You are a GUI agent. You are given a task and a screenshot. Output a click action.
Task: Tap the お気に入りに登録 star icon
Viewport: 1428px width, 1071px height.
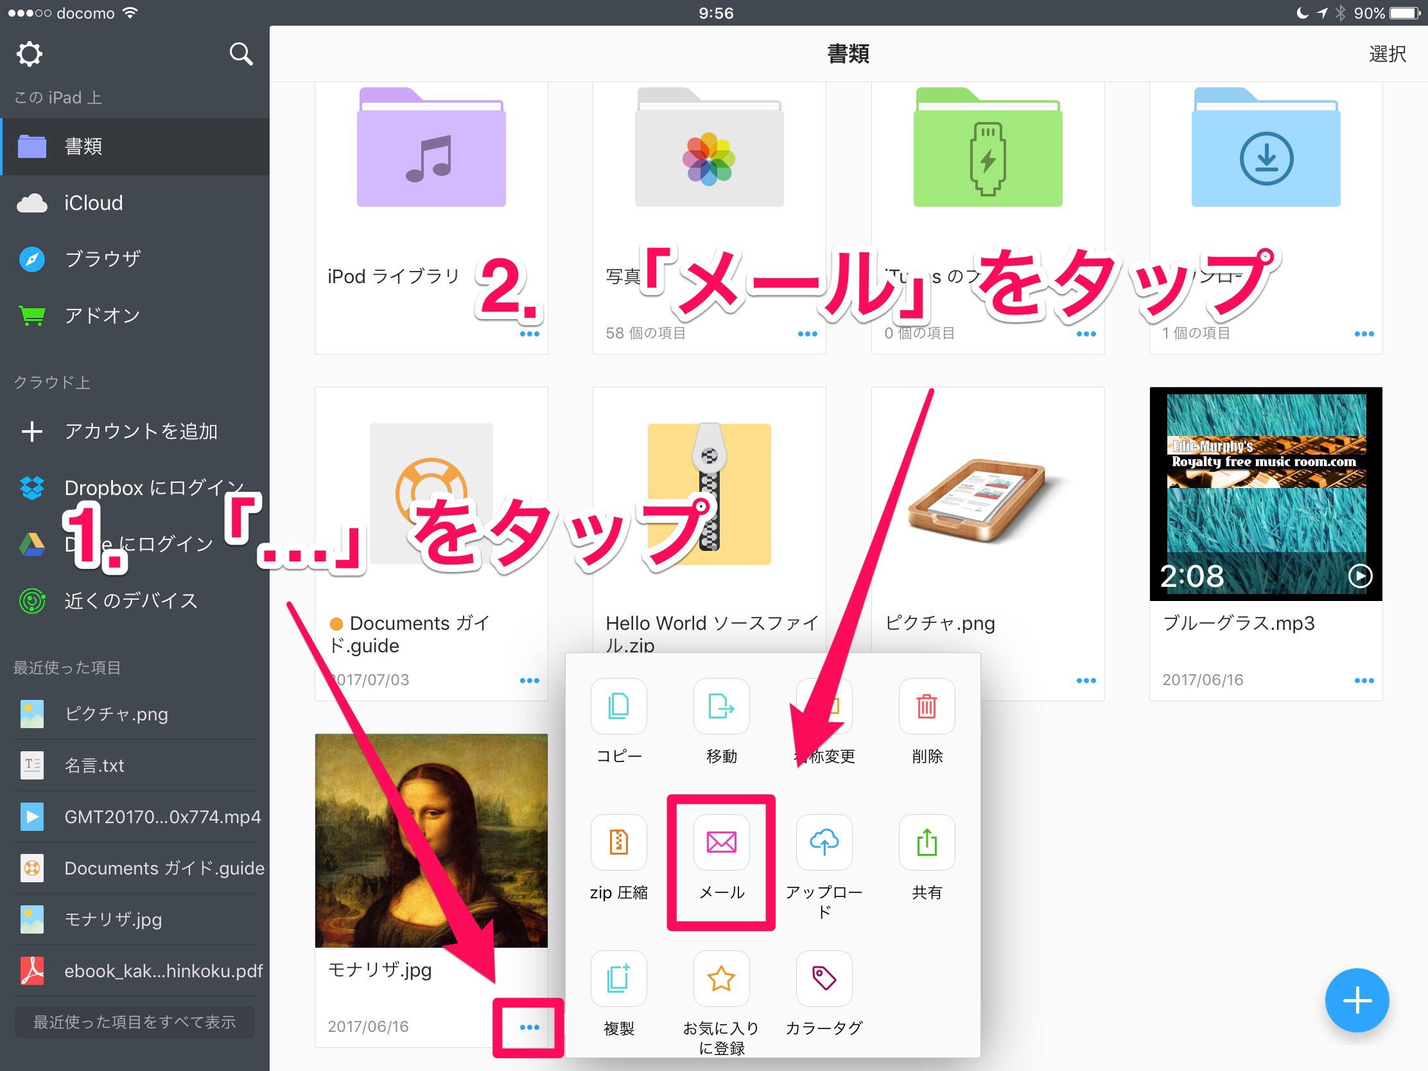point(721,978)
